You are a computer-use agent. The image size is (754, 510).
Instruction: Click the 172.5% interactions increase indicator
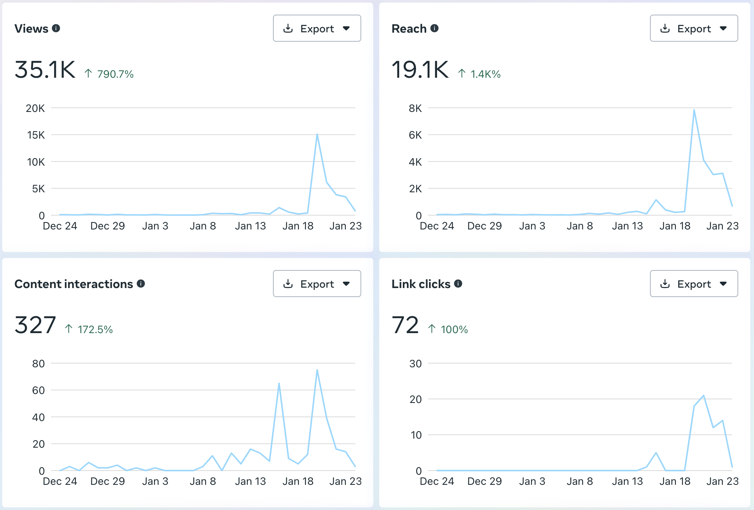pos(89,329)
